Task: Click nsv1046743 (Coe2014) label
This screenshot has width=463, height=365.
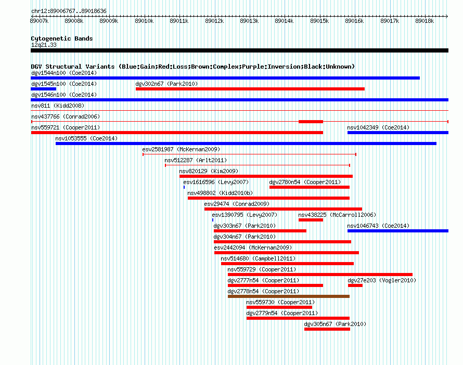Action: point(378,226)
